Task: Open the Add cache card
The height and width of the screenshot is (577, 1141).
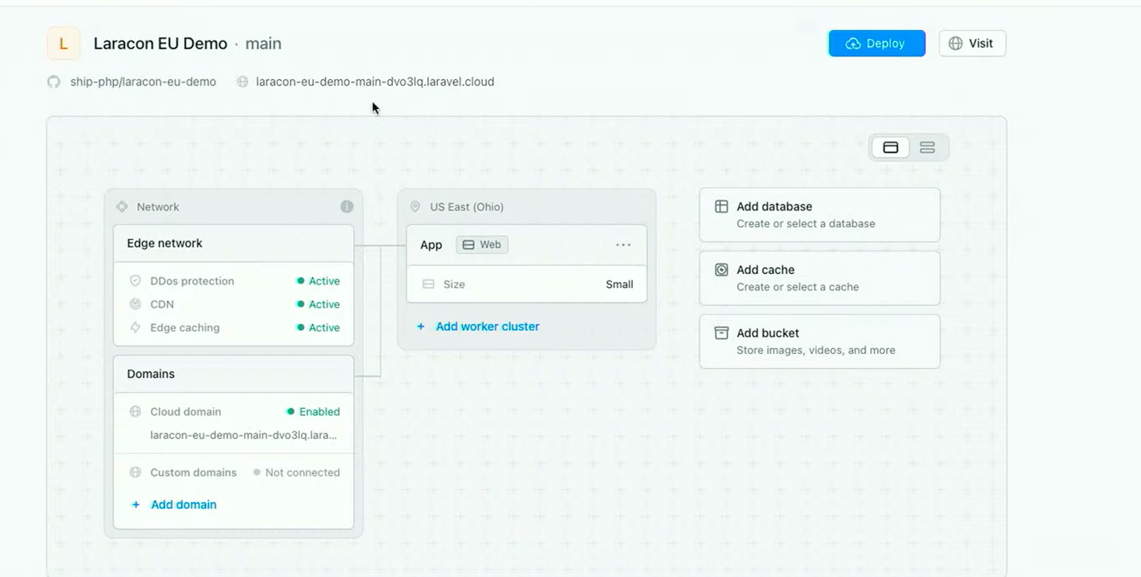Action: 820,278
